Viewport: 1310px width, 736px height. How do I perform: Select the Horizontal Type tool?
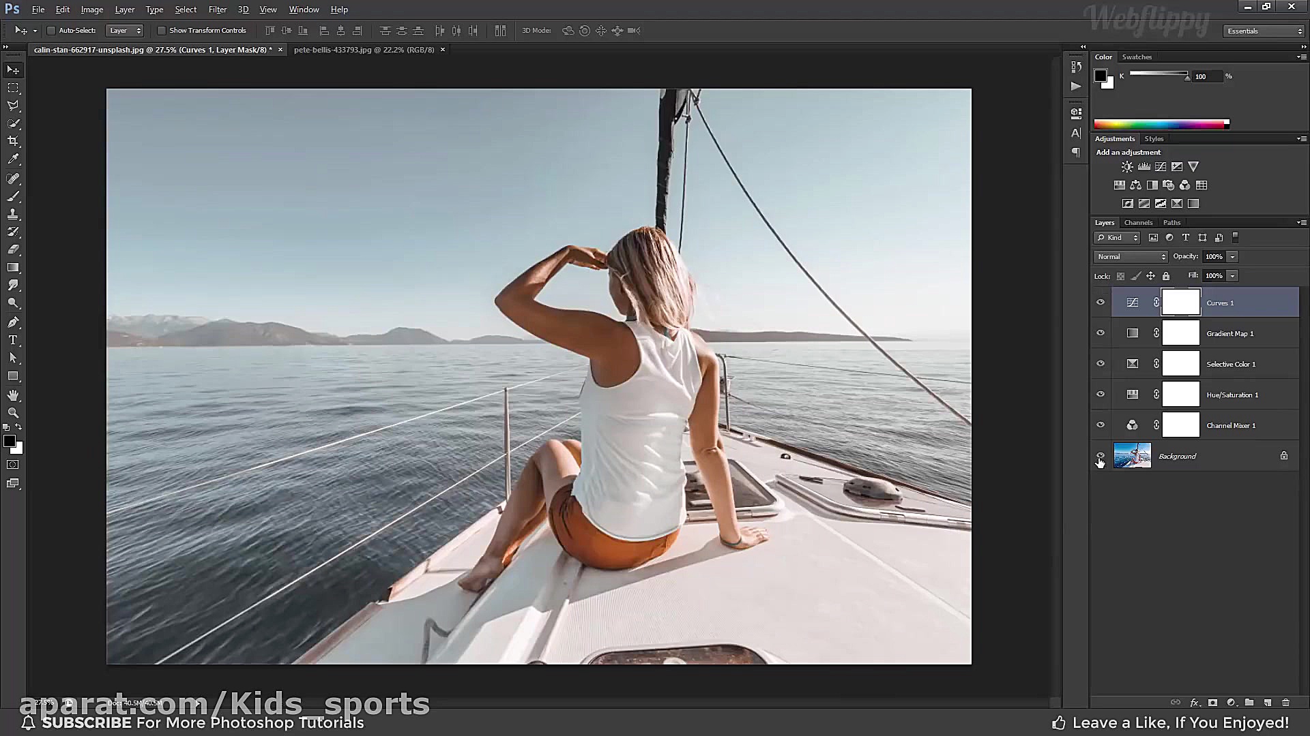click(x=13, y=340)
